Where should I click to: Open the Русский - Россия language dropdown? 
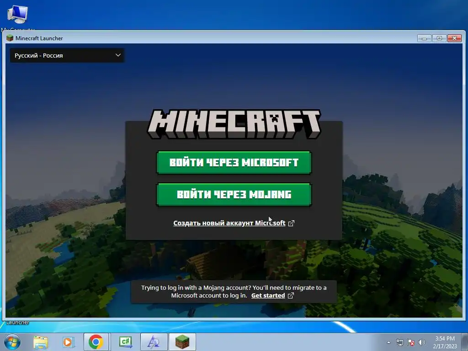67,55
